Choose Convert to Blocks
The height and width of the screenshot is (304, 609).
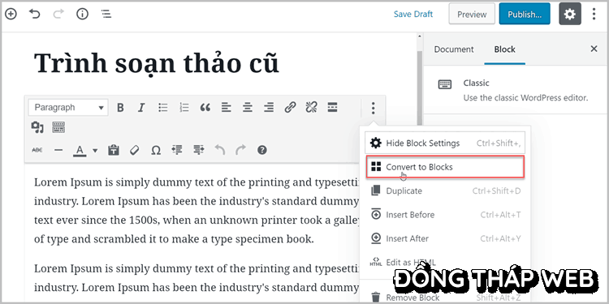coord(445,167)
